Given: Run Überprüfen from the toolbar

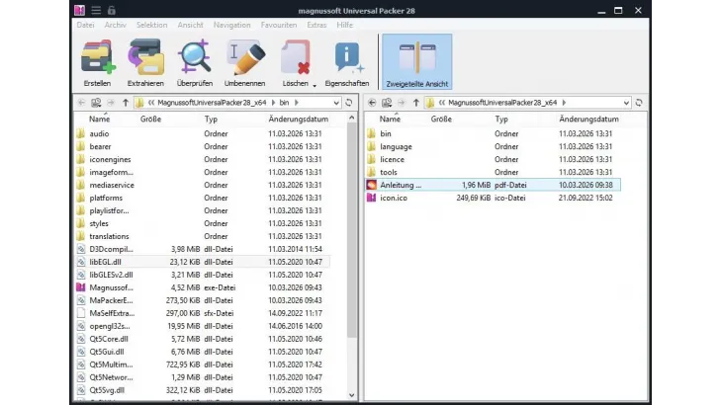Looking at the screenshot, I should [195, 58].
